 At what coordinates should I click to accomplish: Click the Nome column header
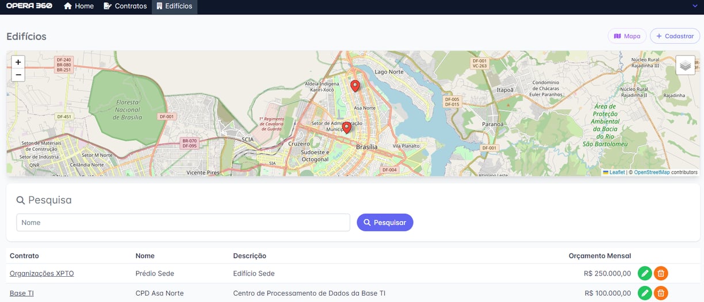(145, 255)
